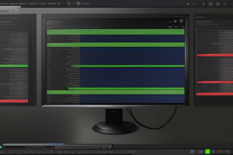The image size is (233, 155).
Task: Click the bright green square in the bottom bar
Action: pyautogui.click(x=208, y=151)
